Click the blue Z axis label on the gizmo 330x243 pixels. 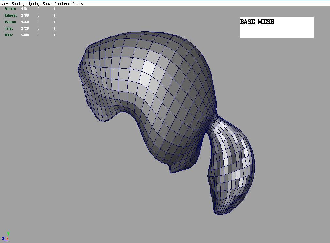pos(4,238)
